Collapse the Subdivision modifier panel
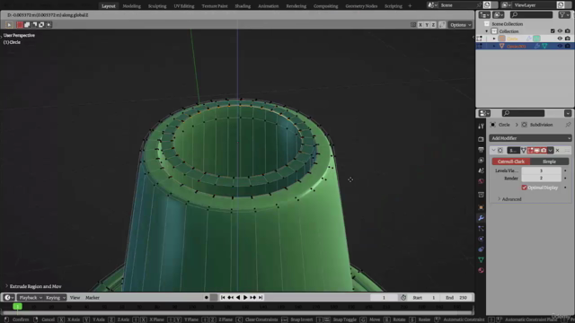The width and height of the screenshot is (575, 323). [493, 150]
